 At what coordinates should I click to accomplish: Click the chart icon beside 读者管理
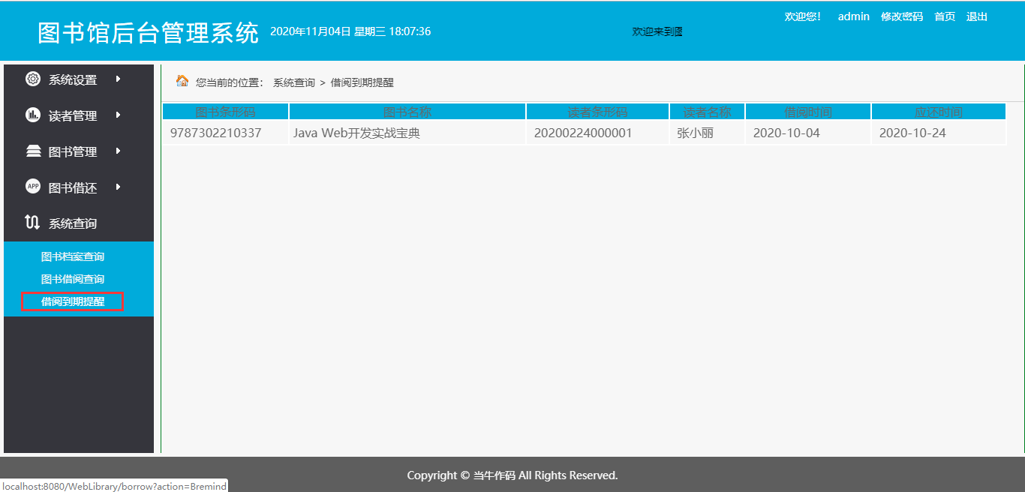click(33, 115)
